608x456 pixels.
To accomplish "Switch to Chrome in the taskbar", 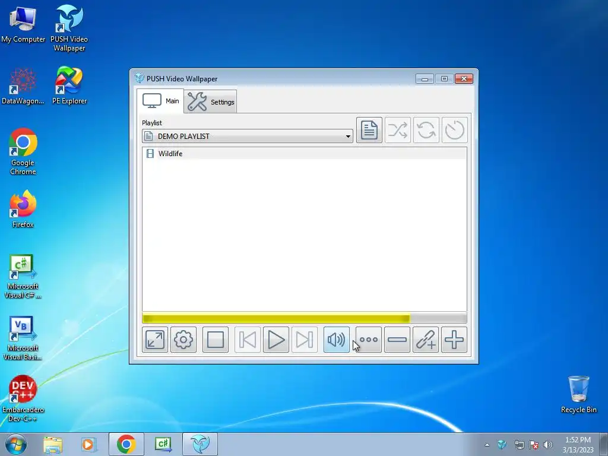I will click(x=126, y=444).
